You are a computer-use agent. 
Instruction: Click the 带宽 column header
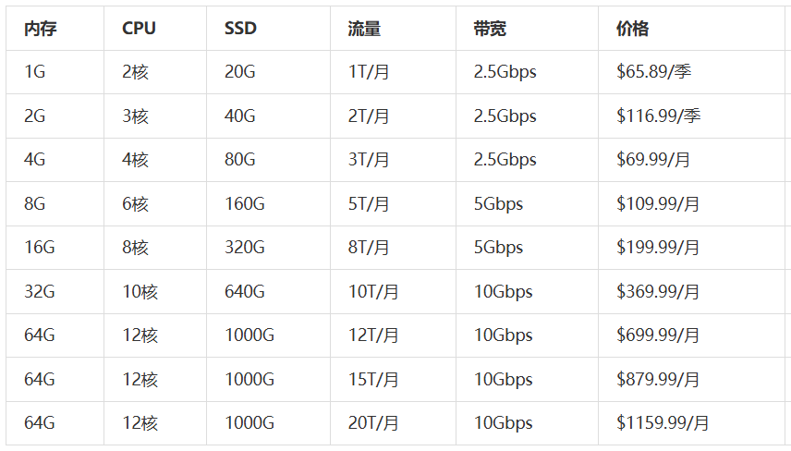(x=490, y=29)
